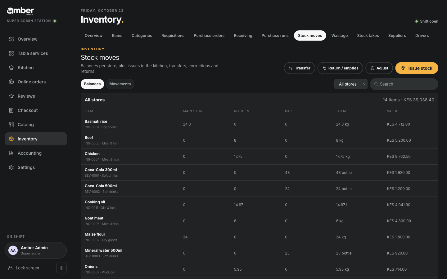447x279 pixels.
Task: Open the Drivers tab
Action: pos(422,36)
